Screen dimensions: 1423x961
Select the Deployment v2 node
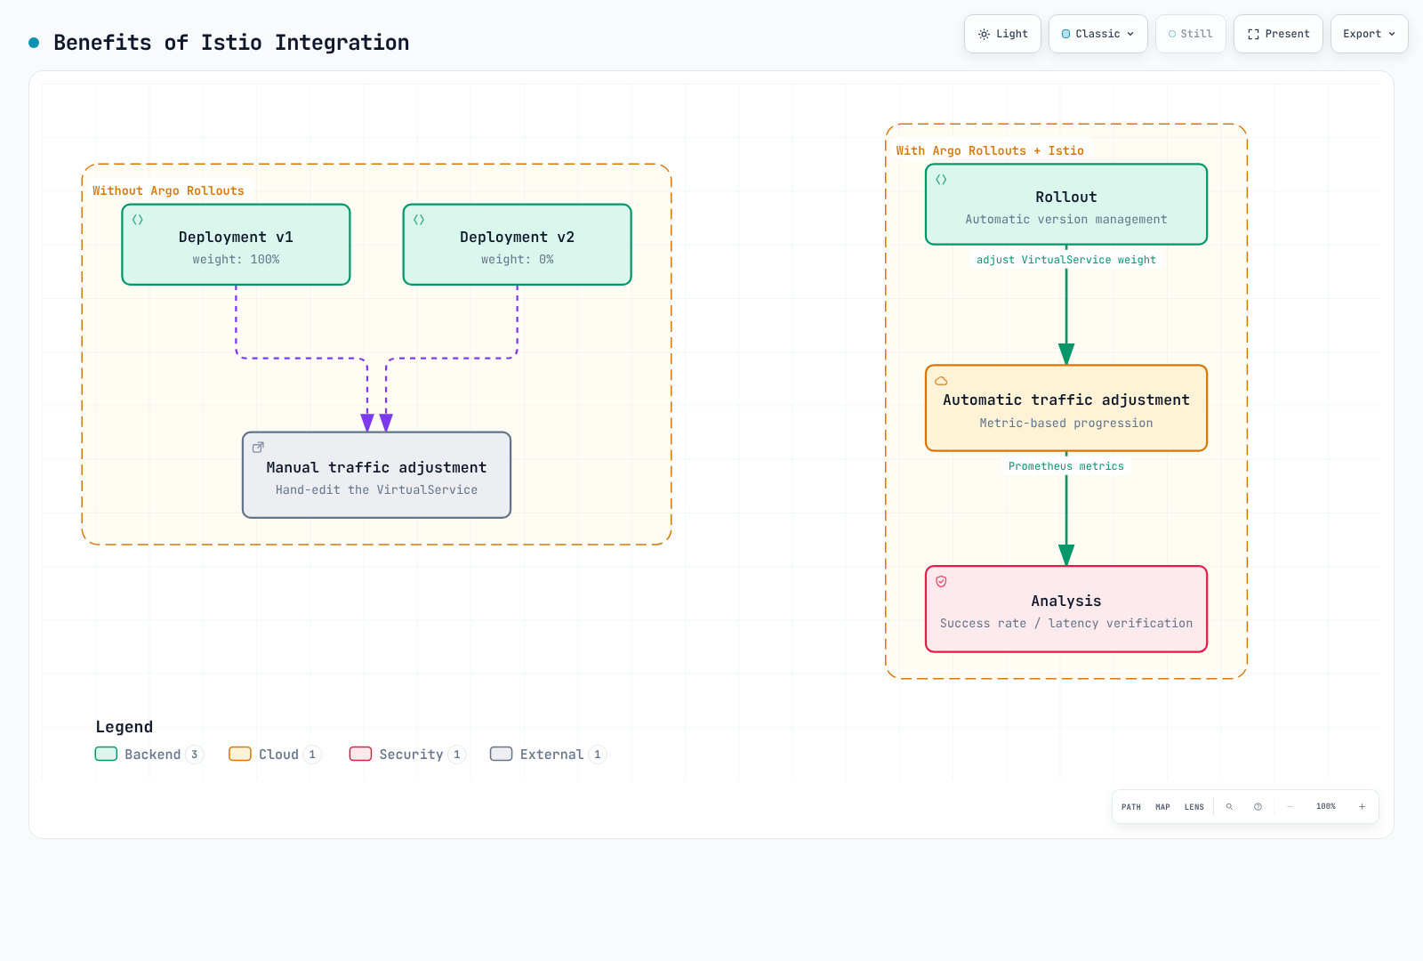coord(517,245)
